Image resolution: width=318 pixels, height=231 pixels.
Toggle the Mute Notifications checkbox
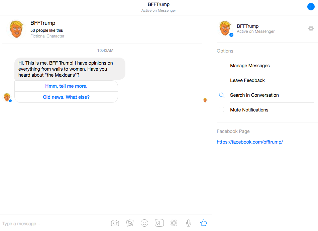221,109
